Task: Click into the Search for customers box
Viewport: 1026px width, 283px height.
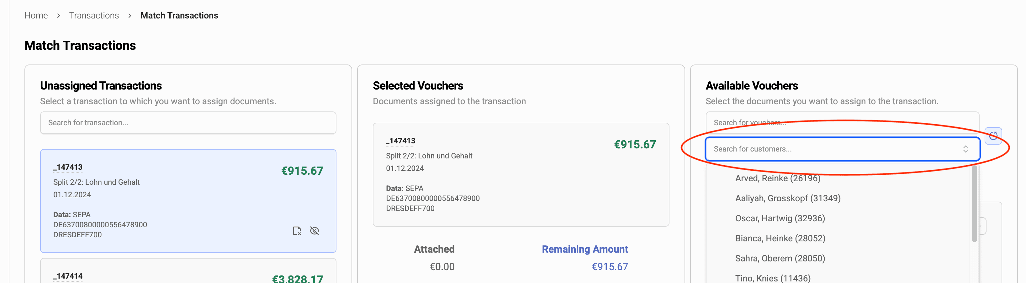Action: (833, 149)
